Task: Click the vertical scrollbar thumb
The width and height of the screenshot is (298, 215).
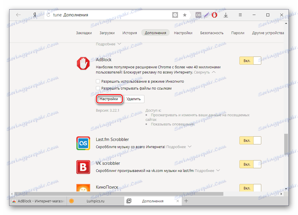Action: [286, 144]
